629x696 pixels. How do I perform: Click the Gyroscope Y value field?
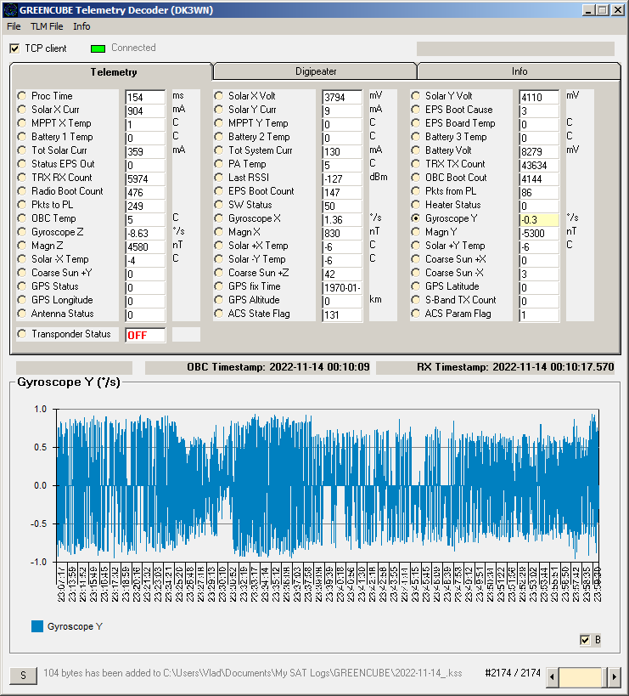tap(539, 220)
